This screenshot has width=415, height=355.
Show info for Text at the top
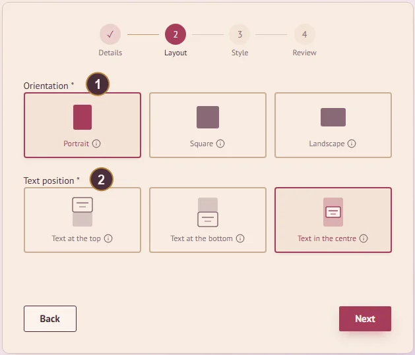108,238
